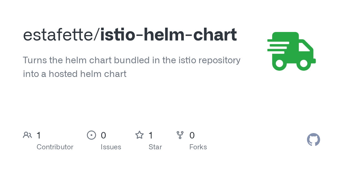The image size is (343, 171).
Task: Click the star outline icon
Action: [x=139, y=135]
